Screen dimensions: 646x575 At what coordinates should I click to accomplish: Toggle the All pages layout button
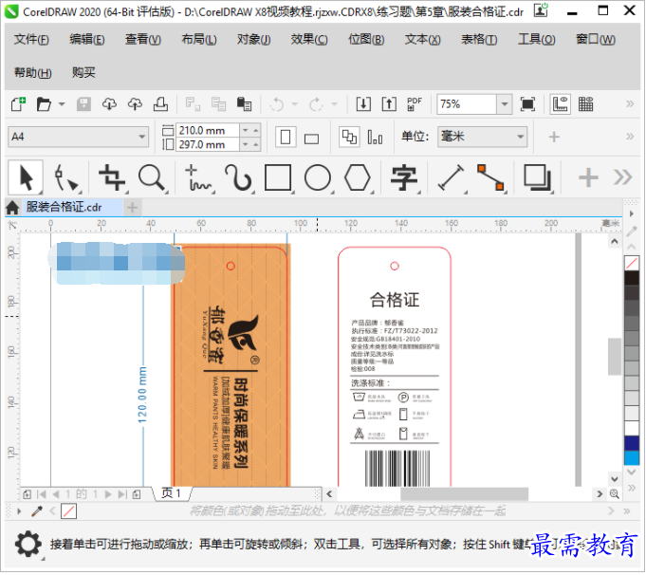349,138
